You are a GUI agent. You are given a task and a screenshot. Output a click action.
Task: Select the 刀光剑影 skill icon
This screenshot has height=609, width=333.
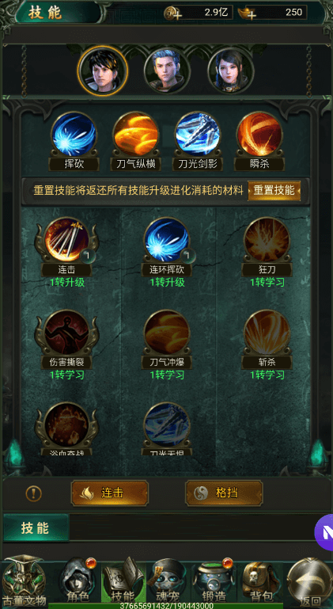[x=198, y=134]
